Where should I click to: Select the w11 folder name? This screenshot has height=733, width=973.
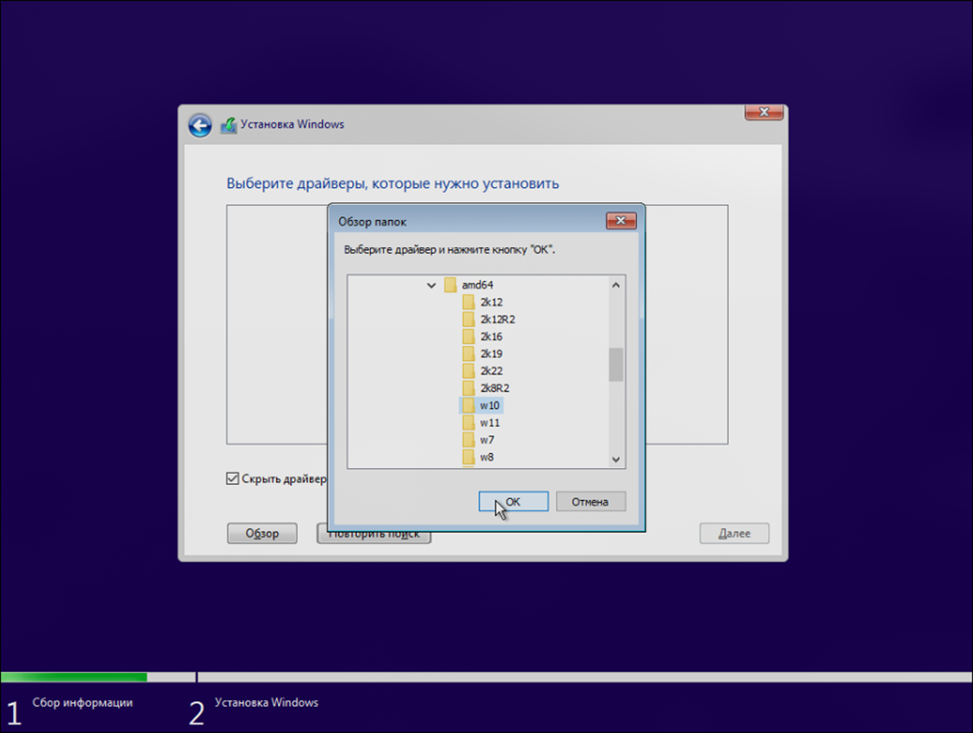pos(490,423)
